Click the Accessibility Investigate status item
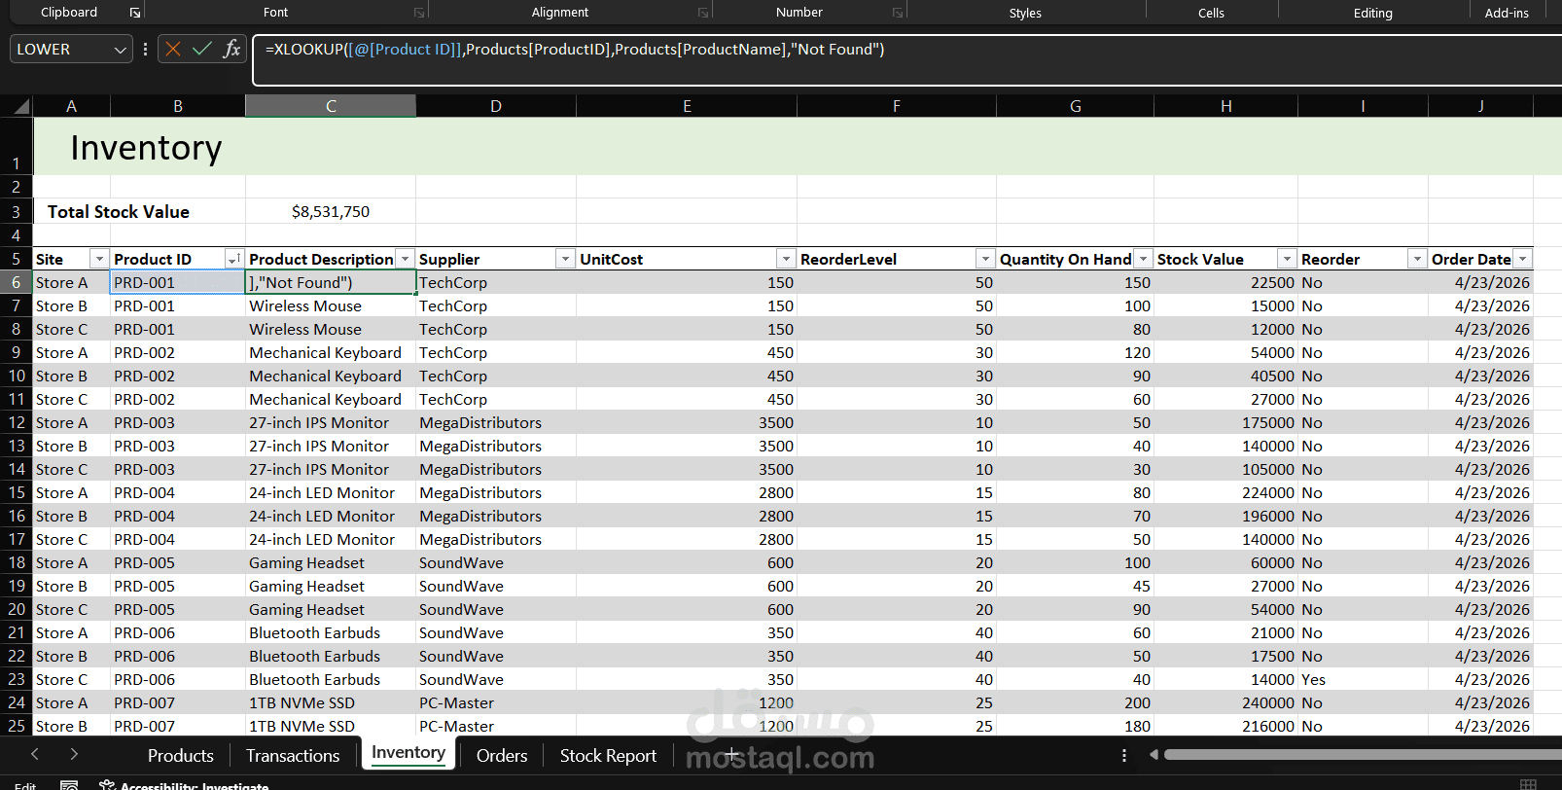 (x=184, y=785)
